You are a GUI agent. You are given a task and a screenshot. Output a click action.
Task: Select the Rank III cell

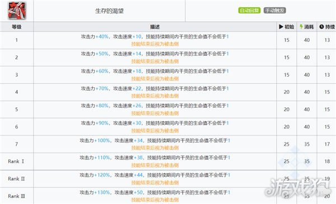click(x=16, y=196)
